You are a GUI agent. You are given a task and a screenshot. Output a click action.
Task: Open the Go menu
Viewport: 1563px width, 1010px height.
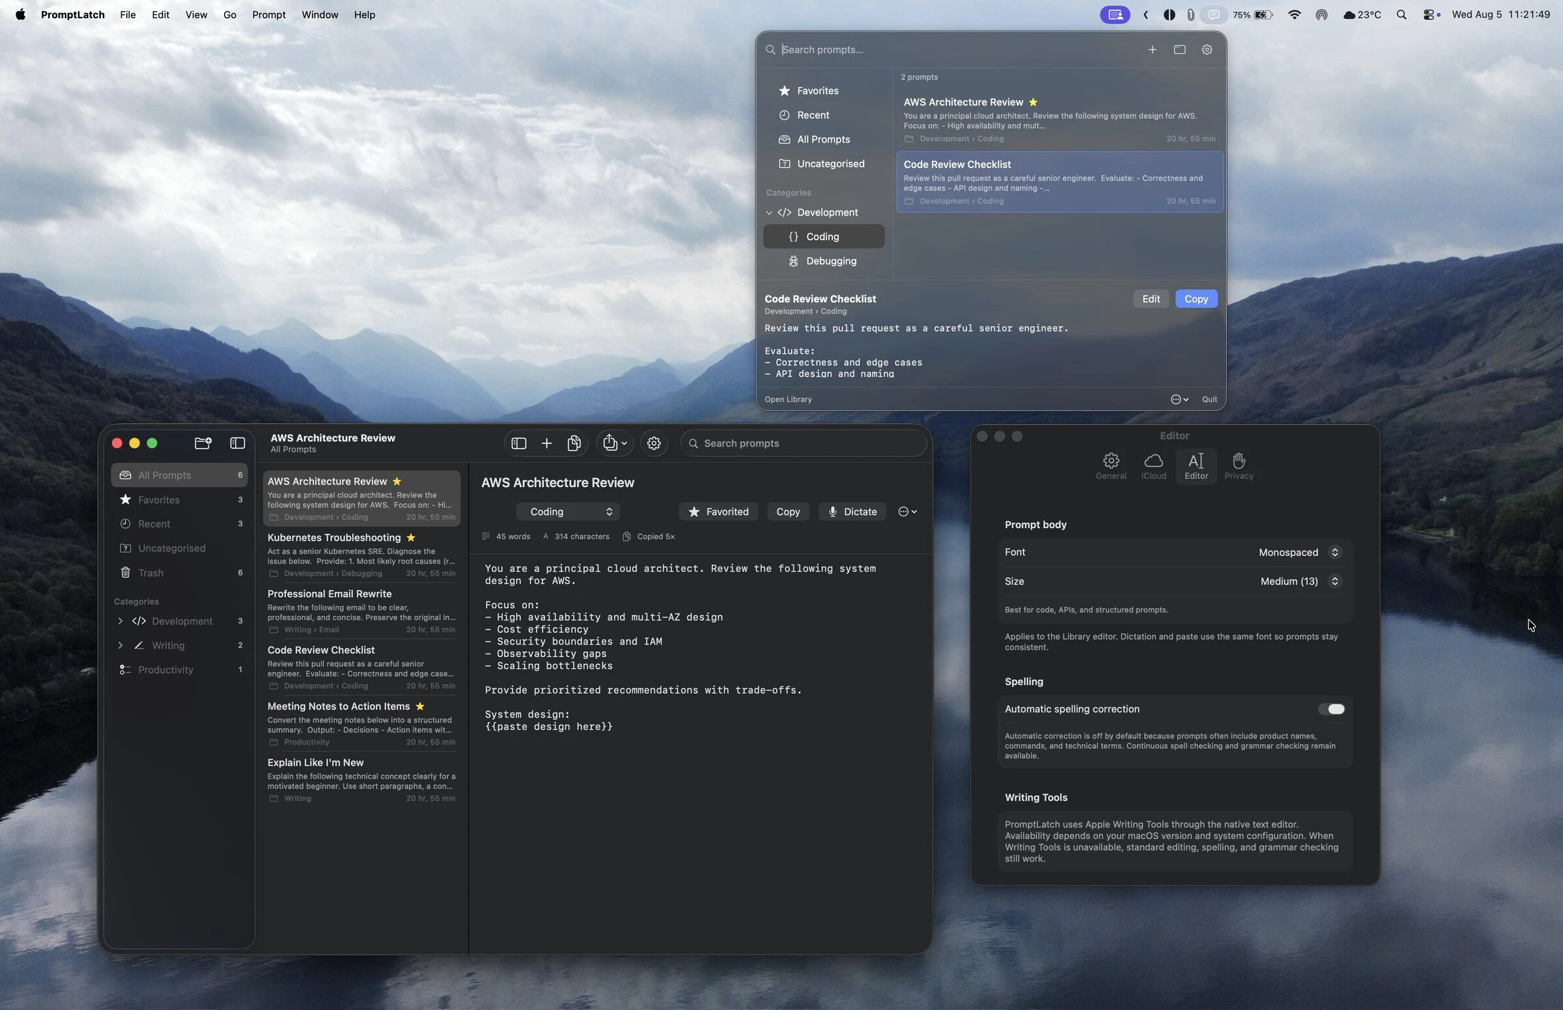point(229,14)
